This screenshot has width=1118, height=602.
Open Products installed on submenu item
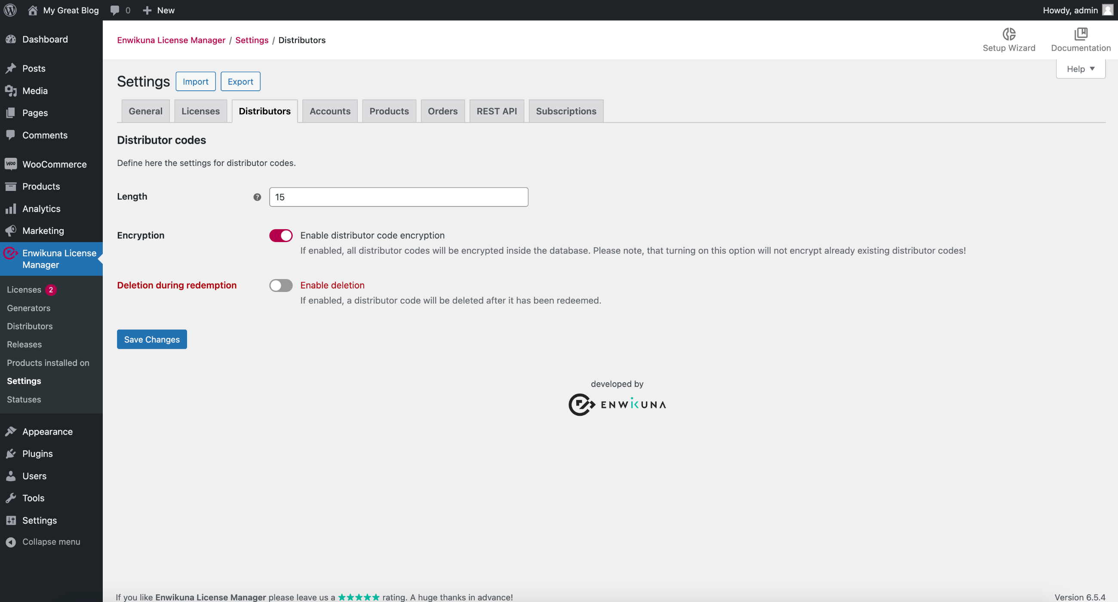tap(48, 362)
